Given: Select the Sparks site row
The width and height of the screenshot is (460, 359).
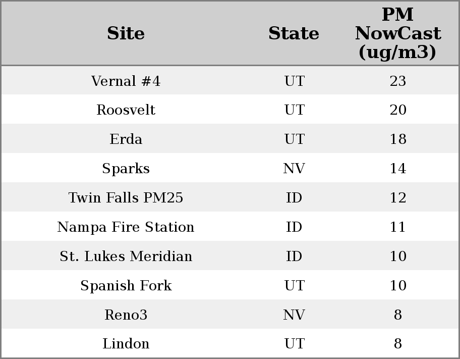Looking at the screenshot, I should (126, 169).
